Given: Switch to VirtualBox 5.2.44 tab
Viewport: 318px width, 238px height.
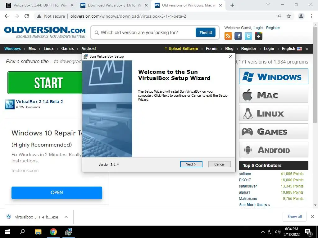Looking at the screenshot, I should click(x=40, y=5).
